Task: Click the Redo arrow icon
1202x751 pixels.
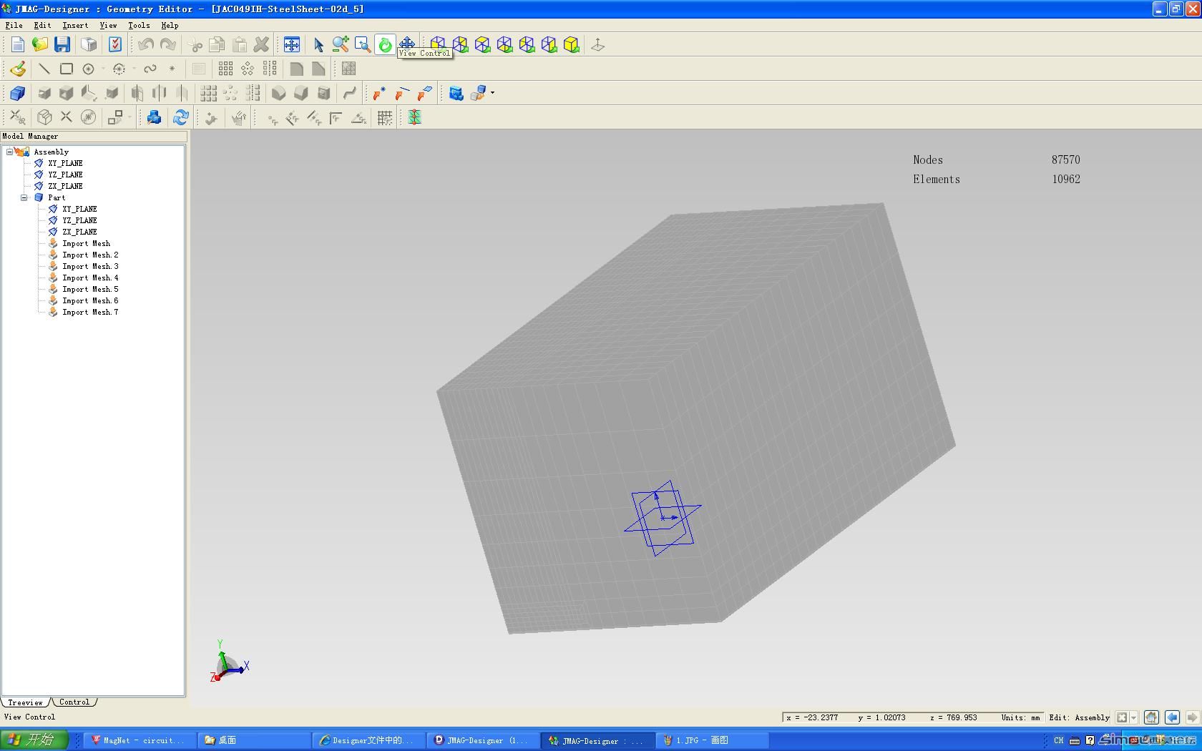Action: [x=168, y=45]
